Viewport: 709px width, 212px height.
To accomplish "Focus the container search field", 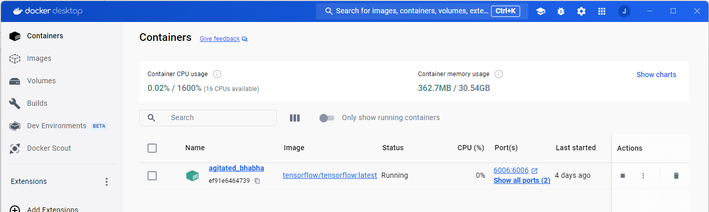I will (208, 118).
